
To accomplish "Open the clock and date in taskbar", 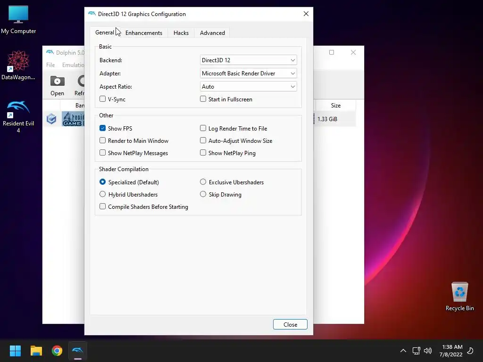I will coord(451,351).
